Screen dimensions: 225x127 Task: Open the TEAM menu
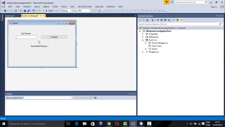point(55,7)
